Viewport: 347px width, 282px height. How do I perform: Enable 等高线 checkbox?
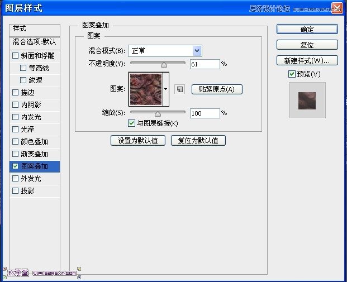(x=23, y=68)
